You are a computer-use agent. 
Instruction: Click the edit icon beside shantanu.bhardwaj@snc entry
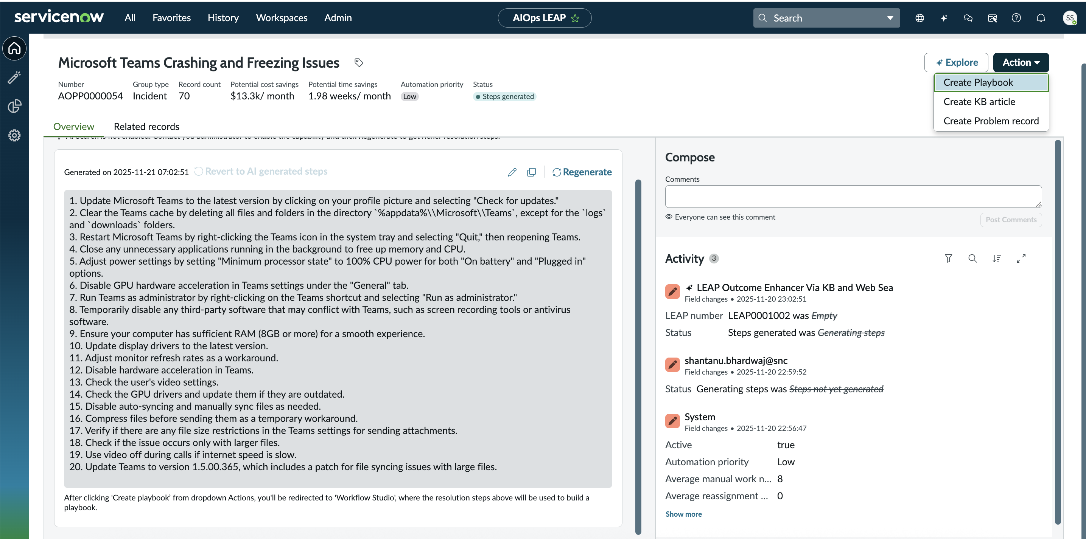tap(672, 365)
